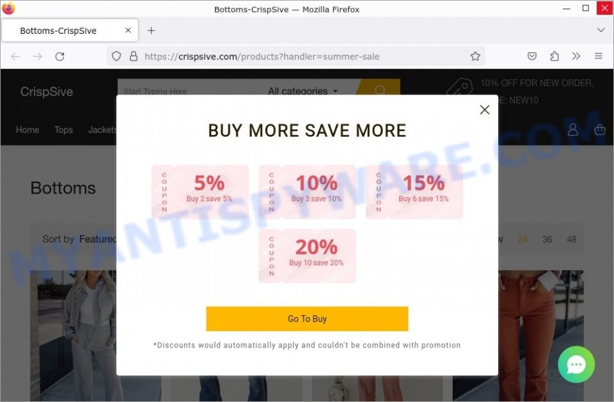The image size is (614, 402).
Task: Expand the All categories dropdown
Action: (x=303, y=91)
